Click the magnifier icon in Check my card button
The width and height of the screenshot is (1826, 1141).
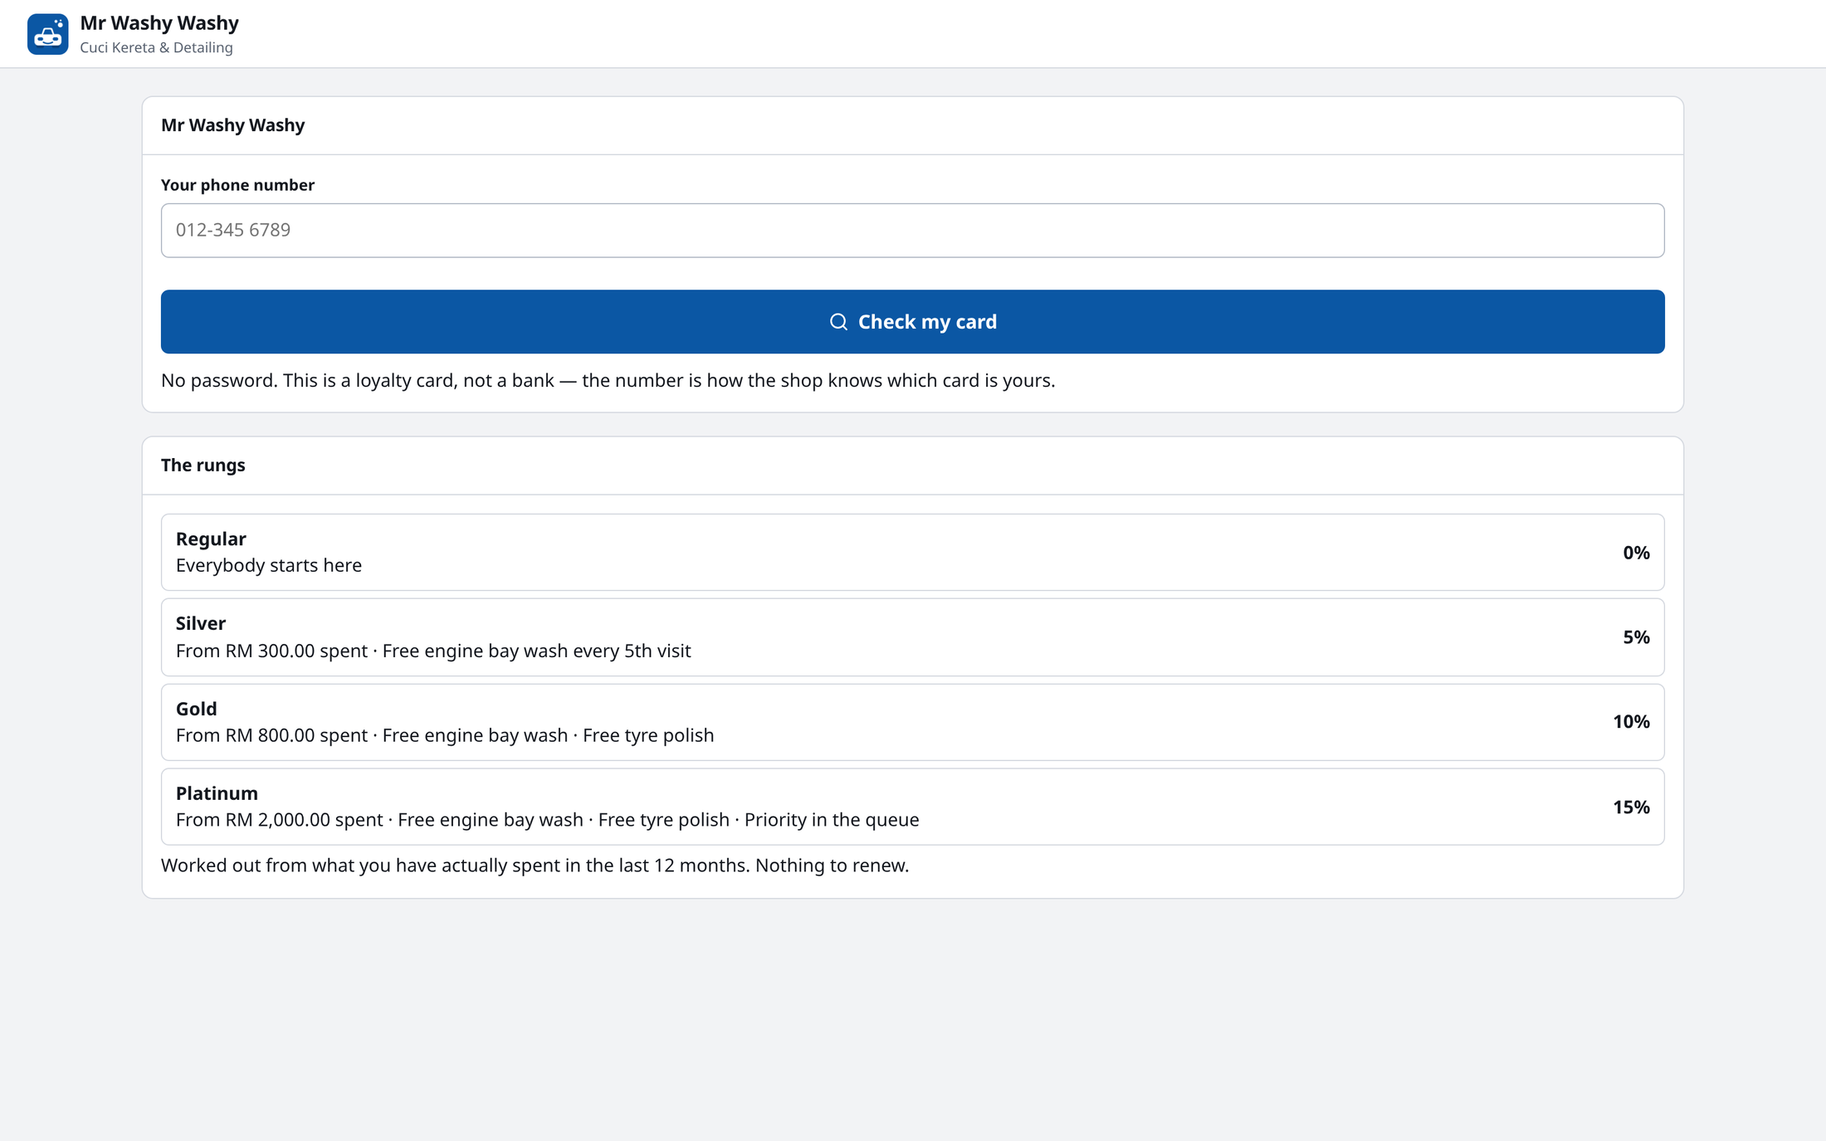[x=838, y=322]
